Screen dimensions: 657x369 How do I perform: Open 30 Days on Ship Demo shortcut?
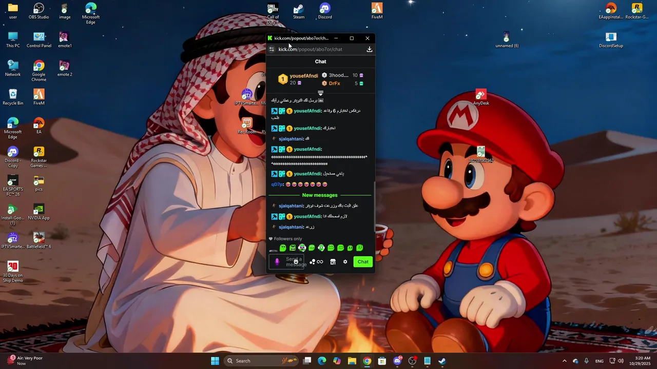[x=13, y=272]
